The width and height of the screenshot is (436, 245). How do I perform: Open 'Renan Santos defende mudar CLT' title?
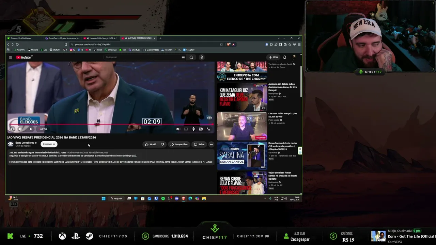pos(283,146)
